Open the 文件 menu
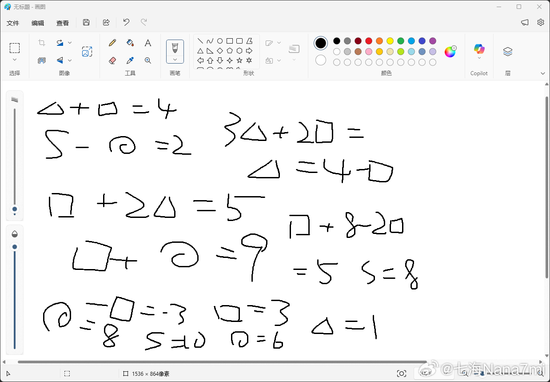This screenshot has width=550, height=382. [x=13, y=23]
